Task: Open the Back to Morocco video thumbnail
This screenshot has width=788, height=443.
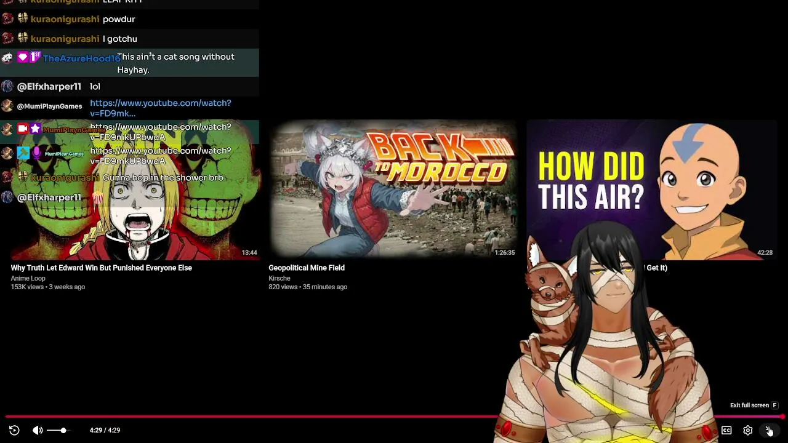Action: tap(394, 190)
